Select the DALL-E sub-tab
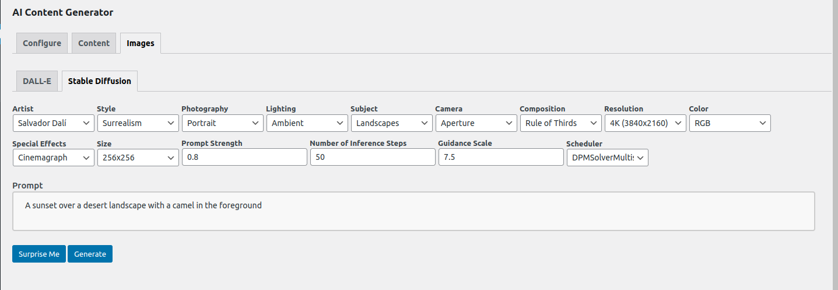Image resolution: width=838 pixels, height=290 pixels. pos(37,81)
